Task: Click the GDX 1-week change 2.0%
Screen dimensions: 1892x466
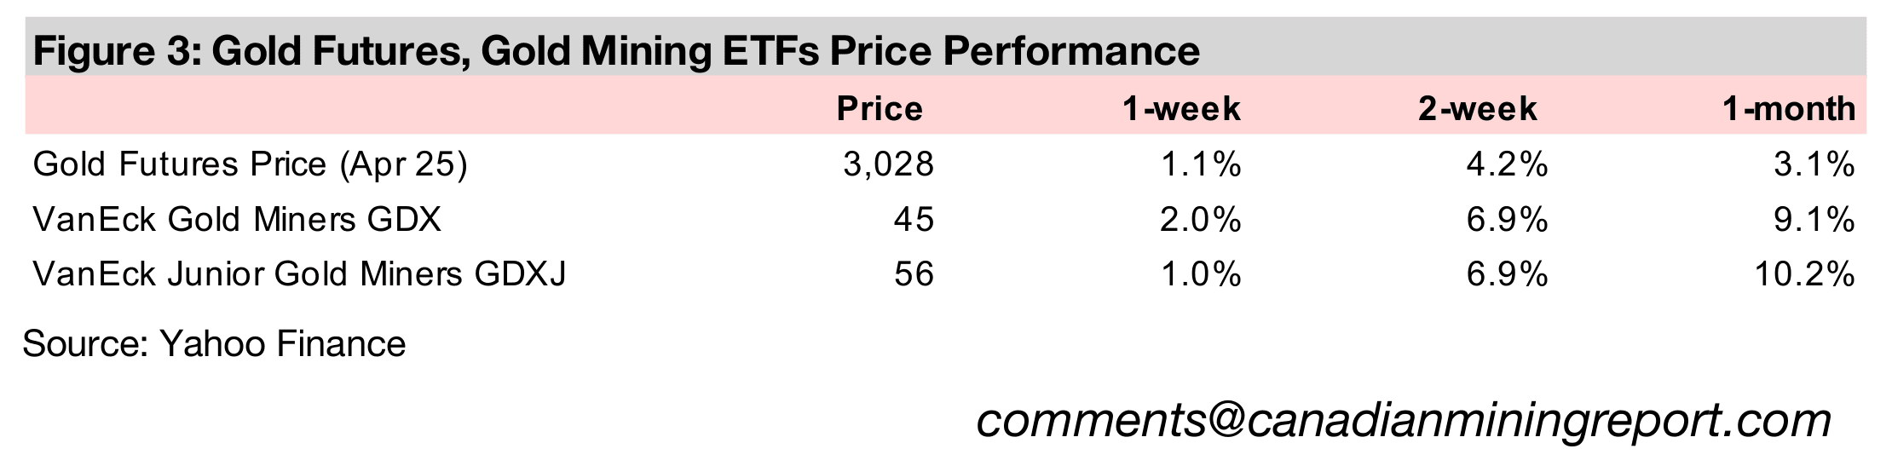Action: [1201, 221]
